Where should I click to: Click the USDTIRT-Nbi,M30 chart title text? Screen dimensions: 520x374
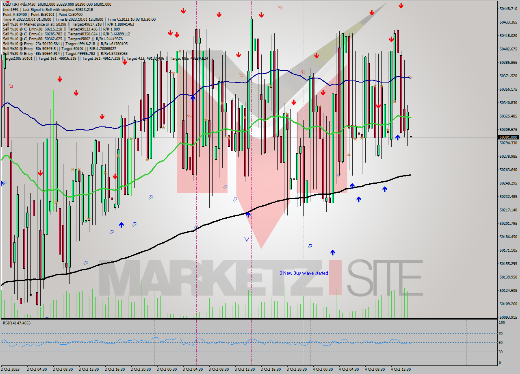pos(18,4)
